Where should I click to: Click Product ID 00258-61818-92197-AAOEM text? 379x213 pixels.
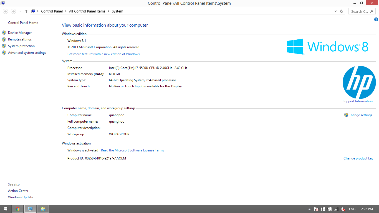click(x=105, y=158)
